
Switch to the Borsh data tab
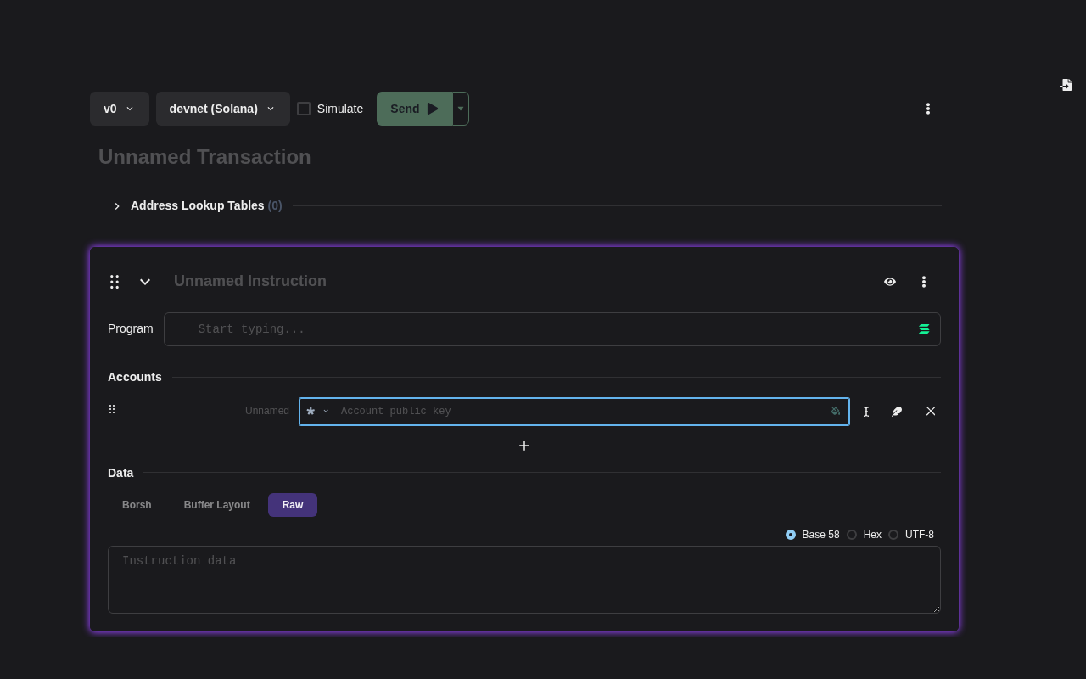click(x=137, y=505)
